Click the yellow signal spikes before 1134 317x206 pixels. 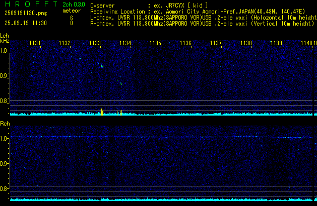(x=119, y=113)
